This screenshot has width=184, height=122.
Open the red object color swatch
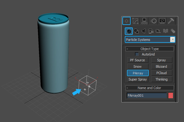[x=171, y=95]
